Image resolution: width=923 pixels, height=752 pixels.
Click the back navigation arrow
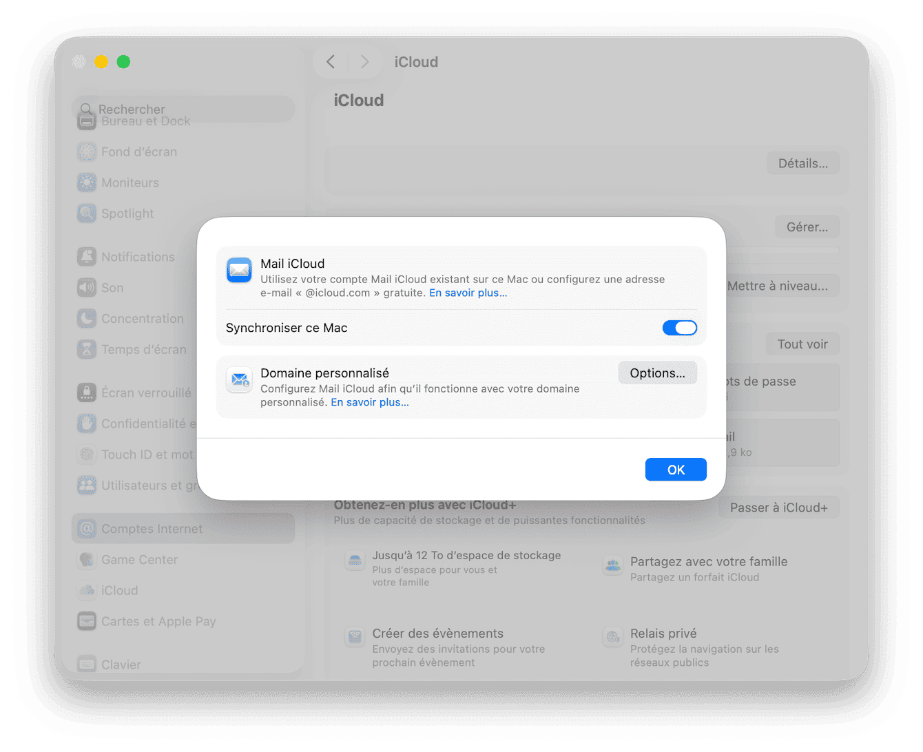click(330, 62)
